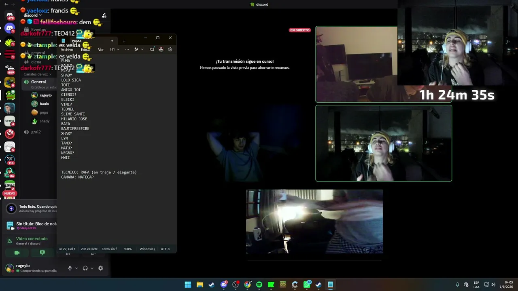This screenshot has width=518, height=291.
Task: Deafen audio with the headphones button
Action: [x=85, y=268]
